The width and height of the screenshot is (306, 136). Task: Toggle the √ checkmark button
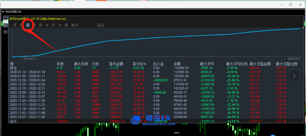[5, 32]
